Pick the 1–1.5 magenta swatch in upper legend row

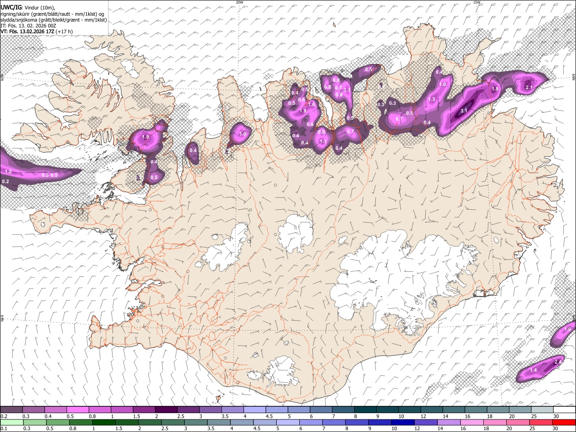[121, 410]
